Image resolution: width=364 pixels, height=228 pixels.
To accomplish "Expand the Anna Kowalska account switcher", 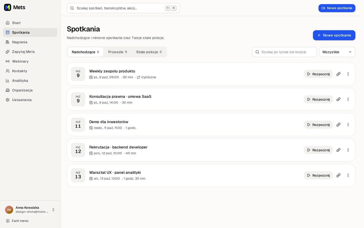I will click(30, 210).
